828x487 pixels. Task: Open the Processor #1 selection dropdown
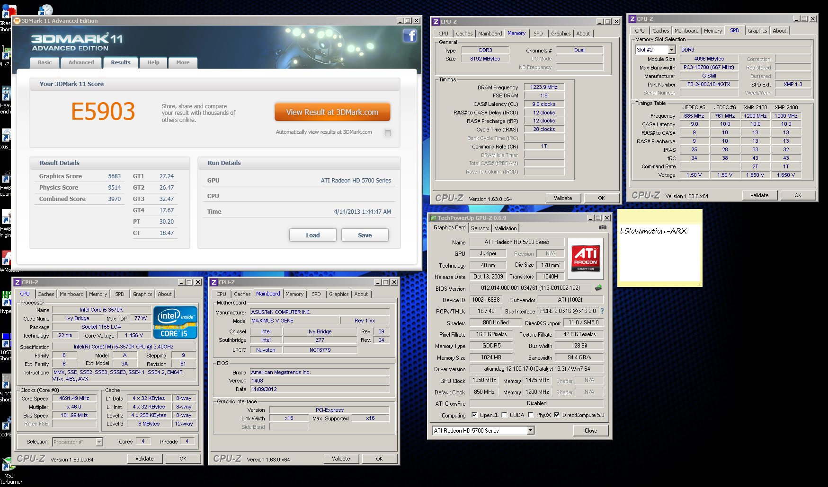[x=99, y=442]
